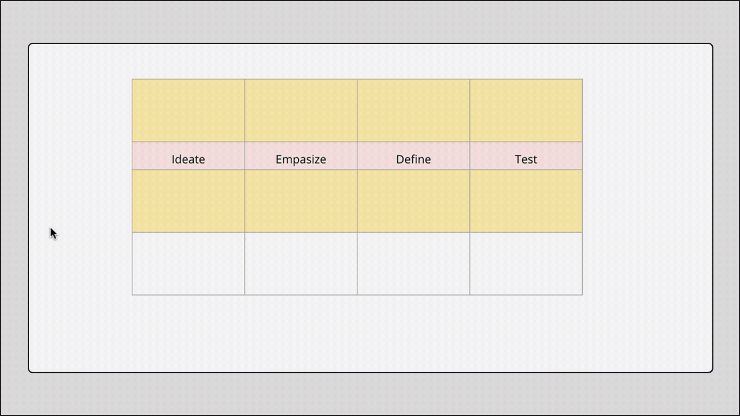Select the Empasize cell

[301, 156]
